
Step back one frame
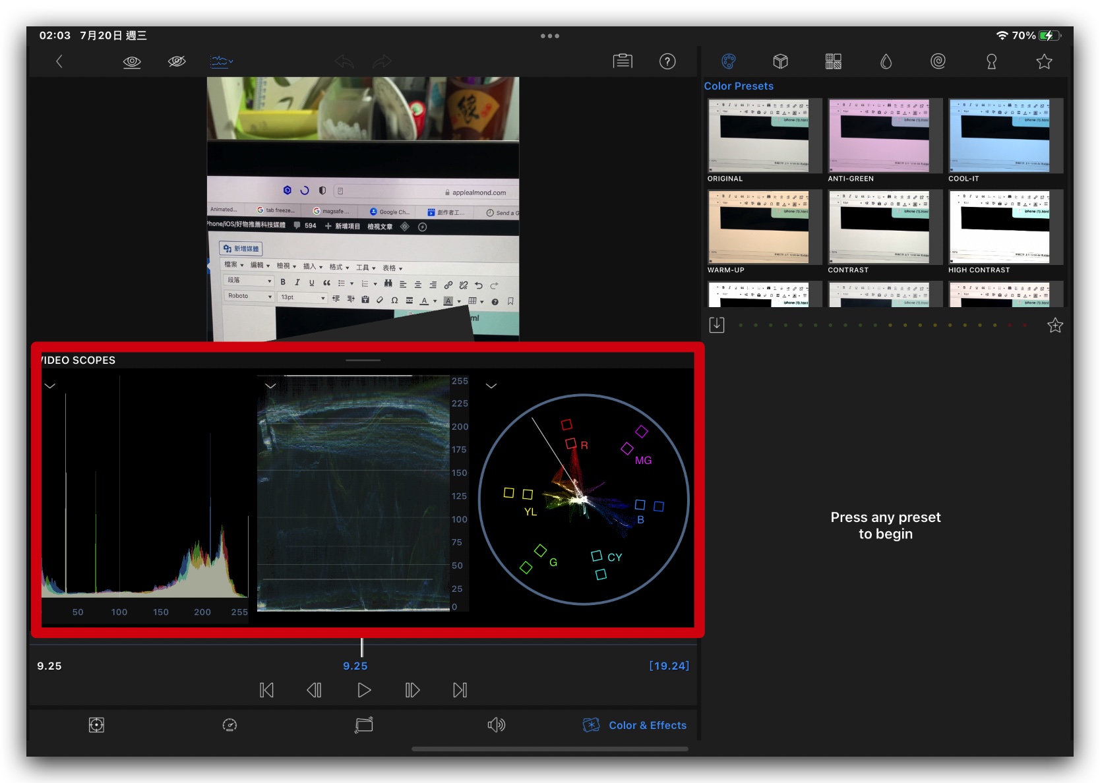314,690
